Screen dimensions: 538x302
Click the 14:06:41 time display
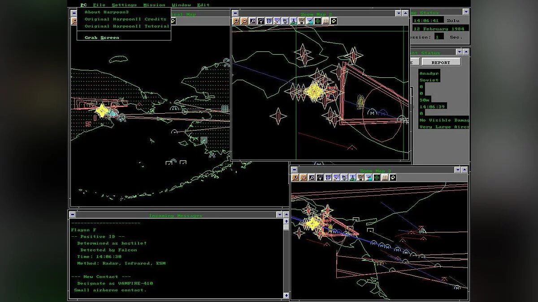pos(428,19)
